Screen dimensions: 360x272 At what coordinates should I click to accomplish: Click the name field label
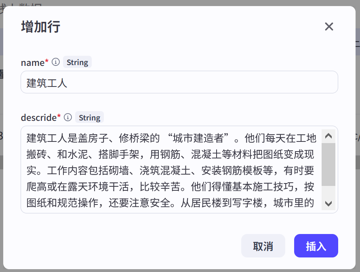pos(33,63)
